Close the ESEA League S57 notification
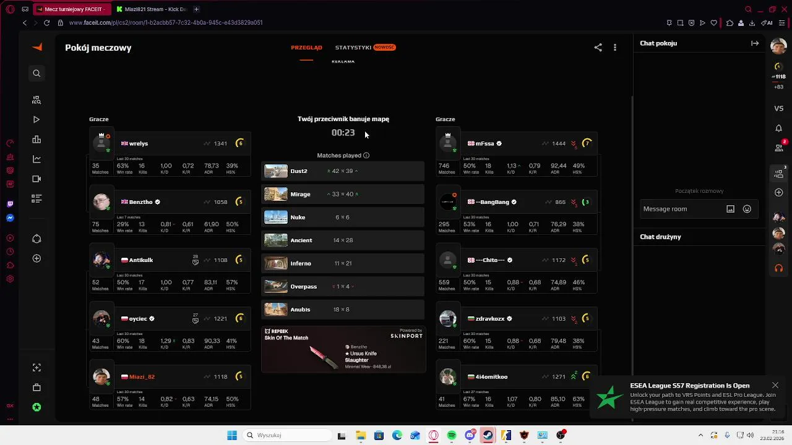 pyautogui.click(x=775, y=386)
